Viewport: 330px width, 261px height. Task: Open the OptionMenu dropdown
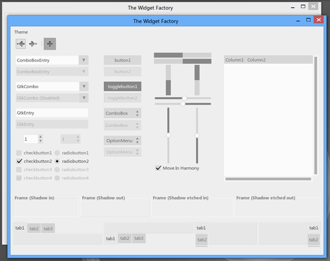point(123,140)
